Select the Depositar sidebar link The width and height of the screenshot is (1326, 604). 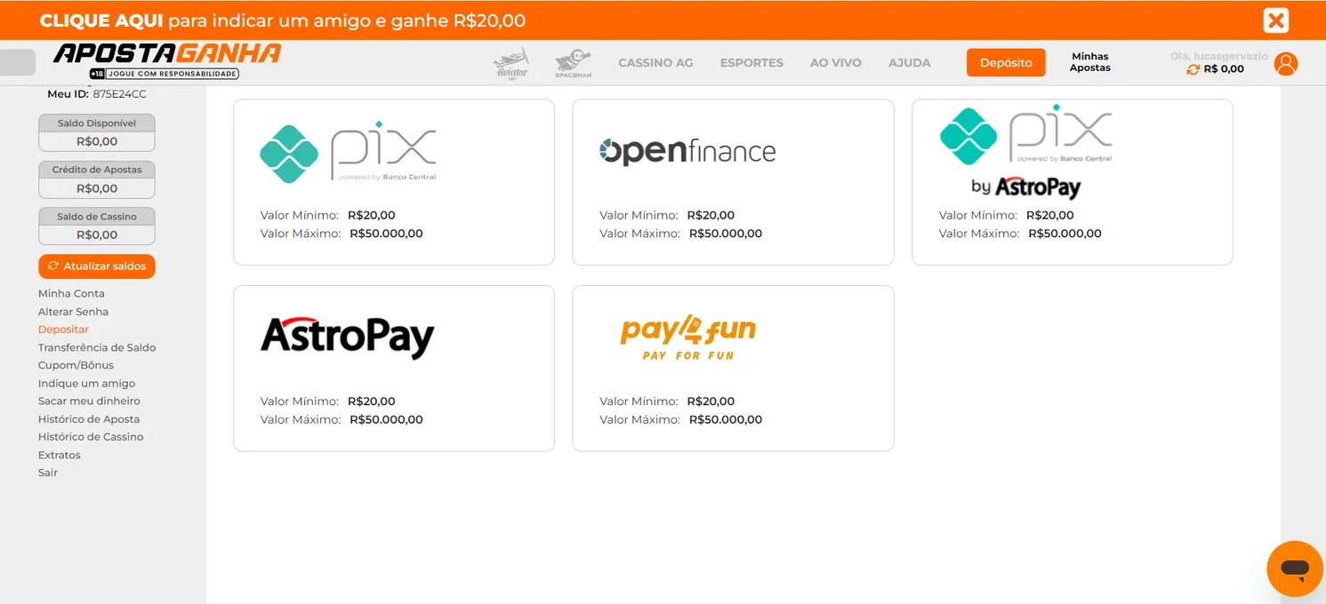point(63,330)
